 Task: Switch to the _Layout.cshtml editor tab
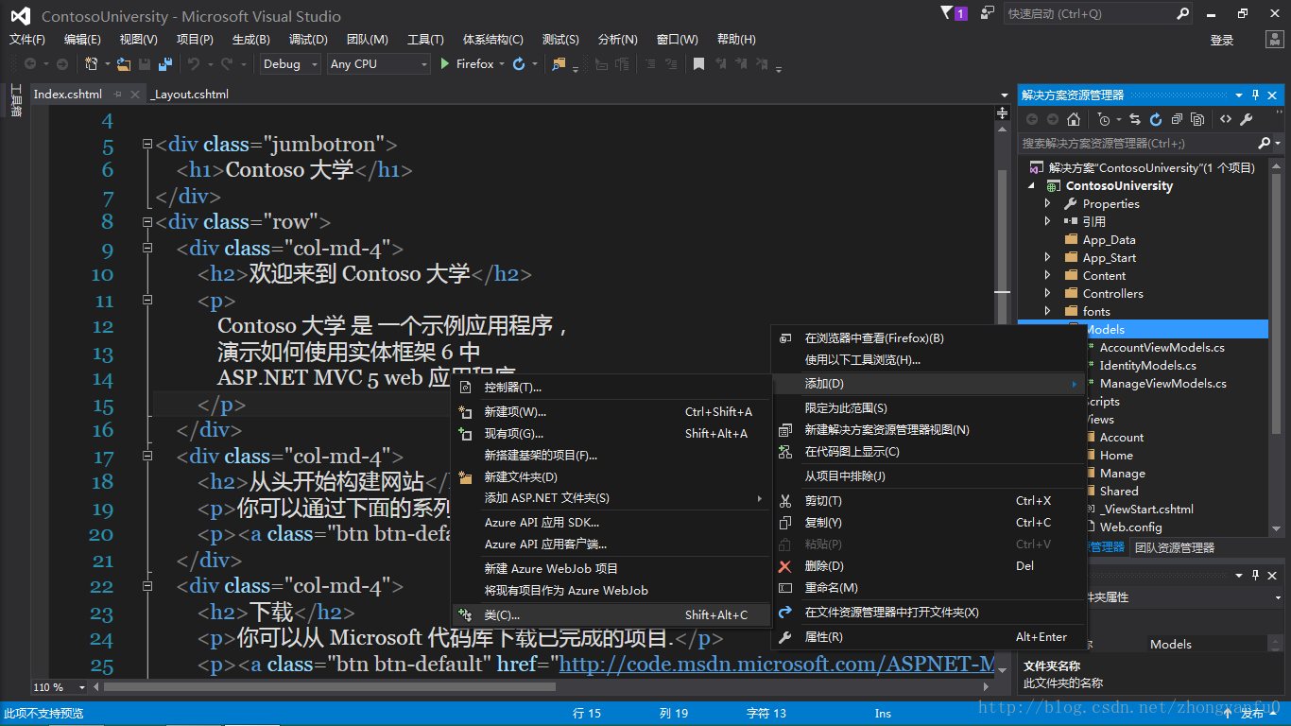(x=190, y=95)
